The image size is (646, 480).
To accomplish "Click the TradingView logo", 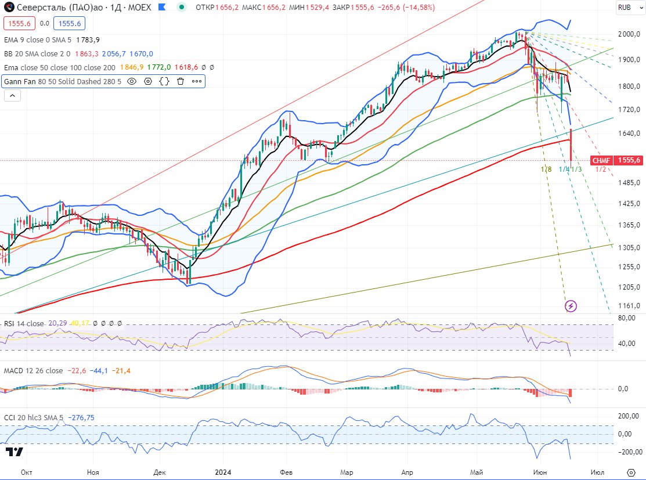I will tap(15, 452).
